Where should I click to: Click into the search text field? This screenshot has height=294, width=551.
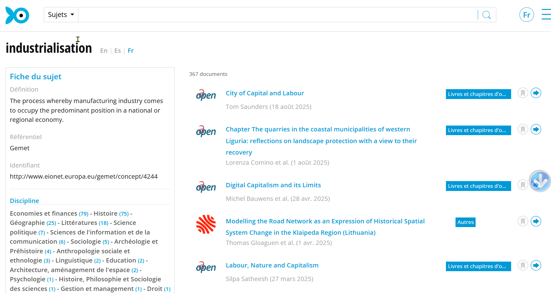pyautogui.click(x=278, y=15)
